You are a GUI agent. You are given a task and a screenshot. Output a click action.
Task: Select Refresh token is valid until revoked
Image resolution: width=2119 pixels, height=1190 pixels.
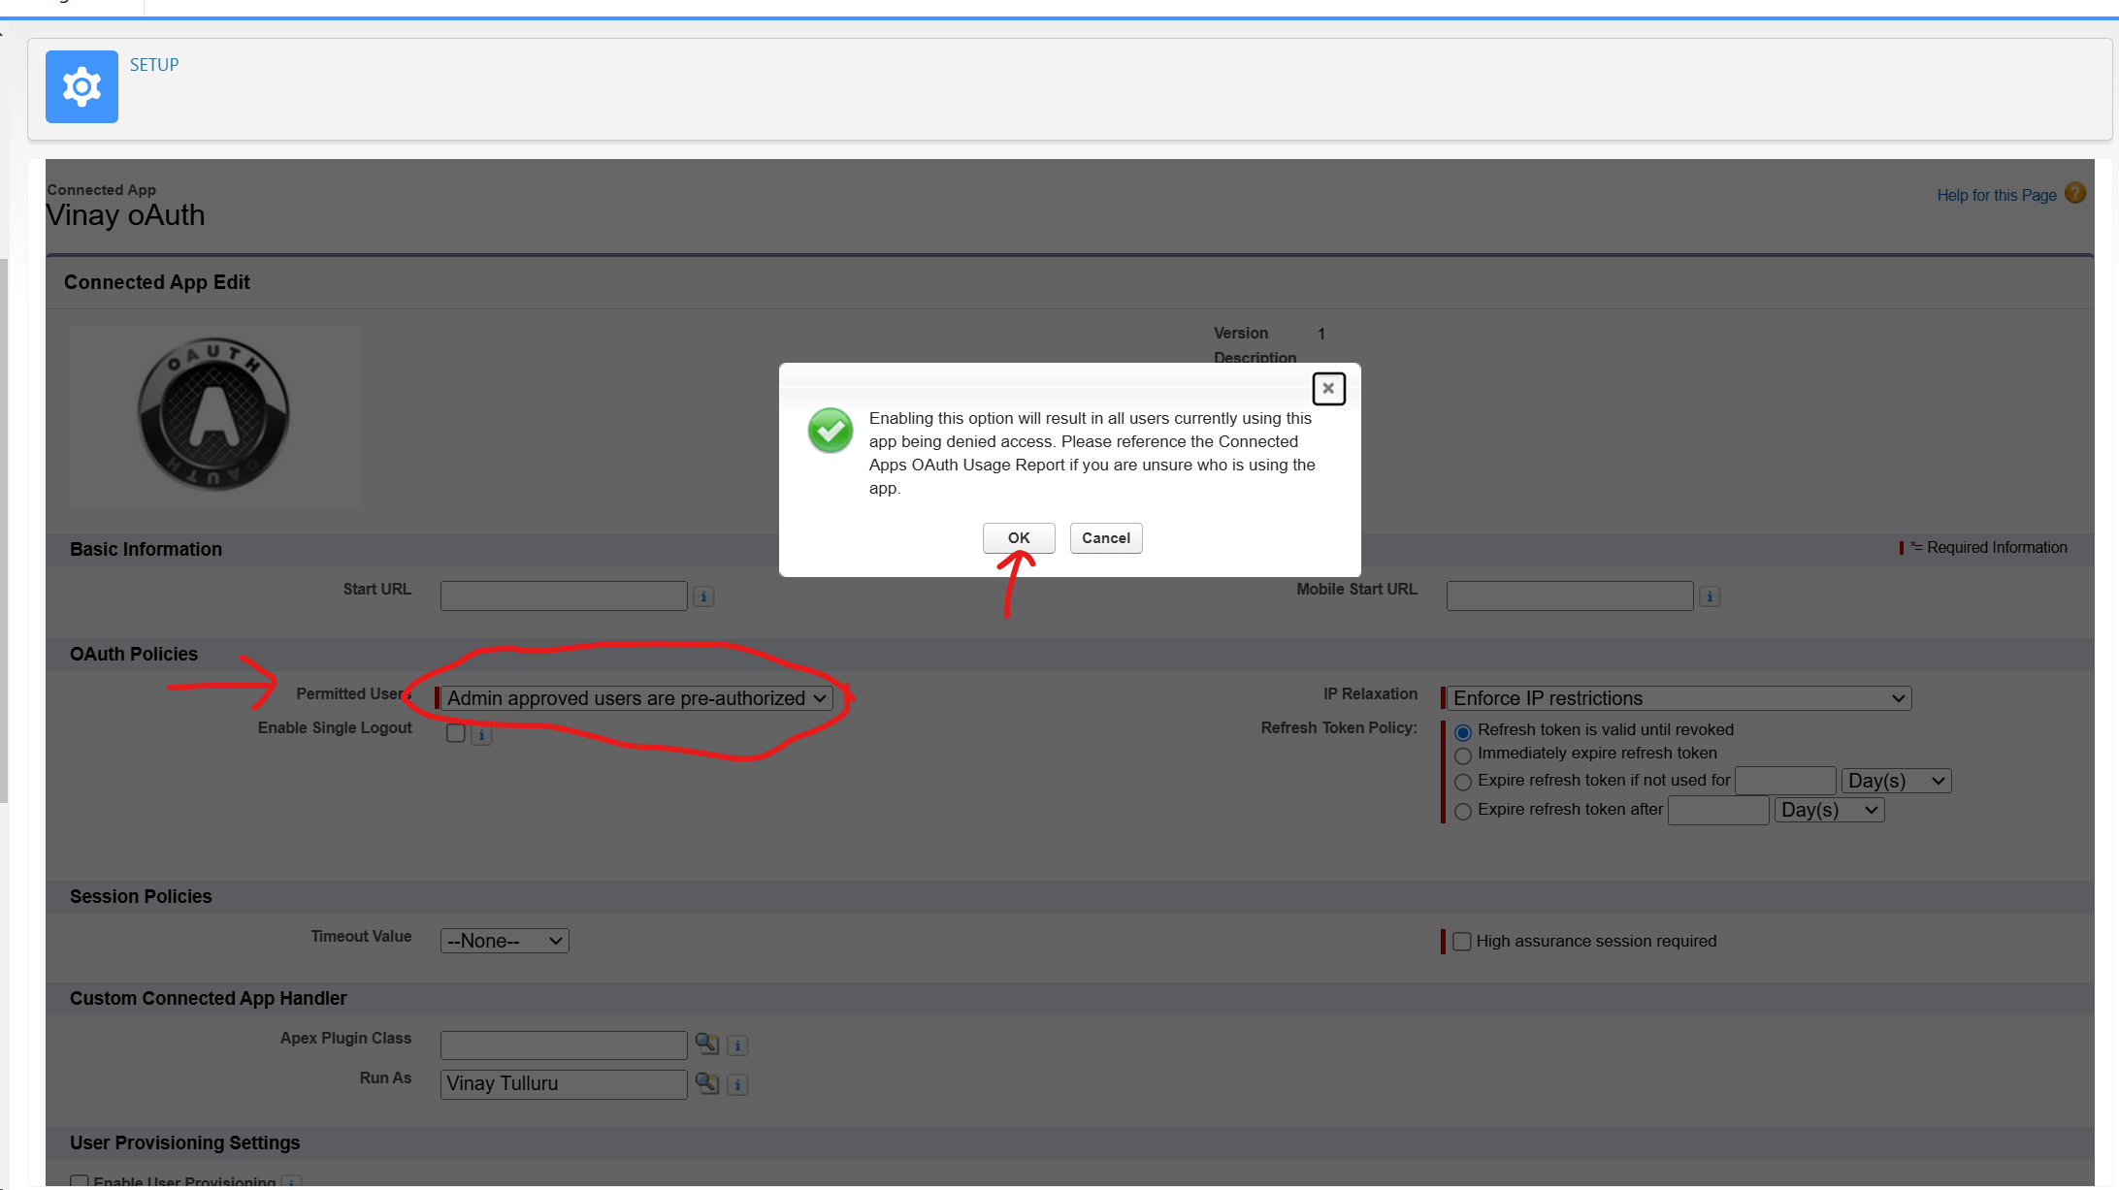(1463, 732)
